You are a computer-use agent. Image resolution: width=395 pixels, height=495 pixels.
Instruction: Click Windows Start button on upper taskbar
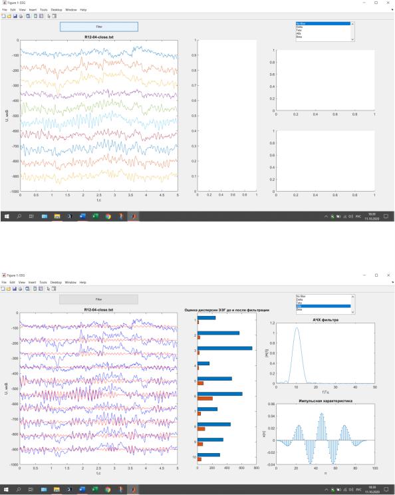(7, 216)
